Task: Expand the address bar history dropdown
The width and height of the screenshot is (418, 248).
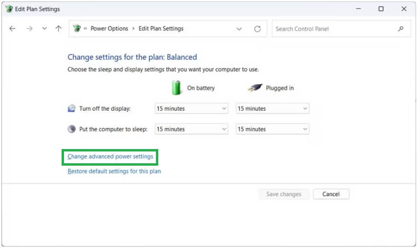Action: point(239,29)
